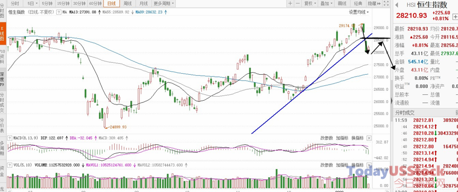Switch to the 15分钟 tab
The width and height of the screenshot is (458, 192).
pos(63,4)
